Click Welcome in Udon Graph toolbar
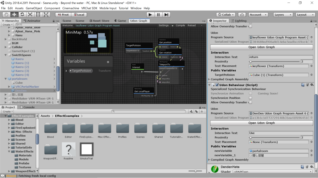 (x=68, y=26)
